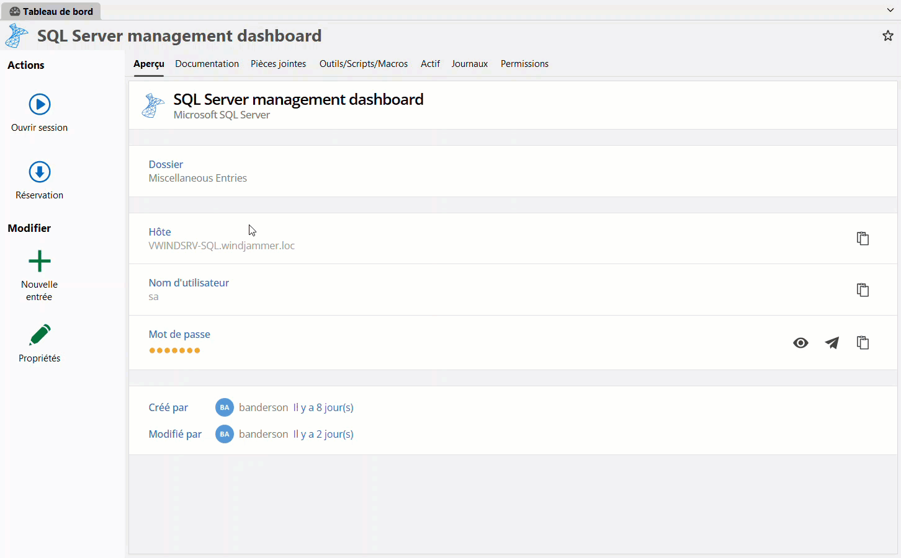Viewport: 901px width, 558px height.
Task: View the Journaux tab
Action: pos(469,64)
